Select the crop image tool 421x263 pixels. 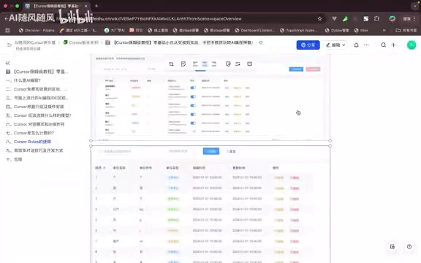tap(171, 64)
